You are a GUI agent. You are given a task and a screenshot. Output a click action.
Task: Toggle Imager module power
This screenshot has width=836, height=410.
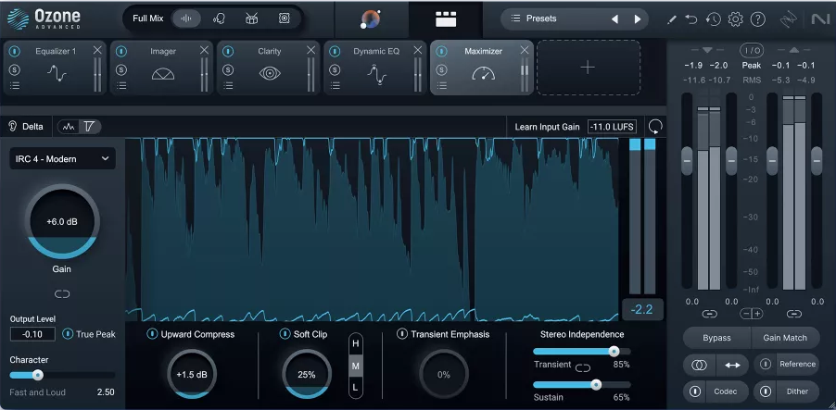coord(121,52)
